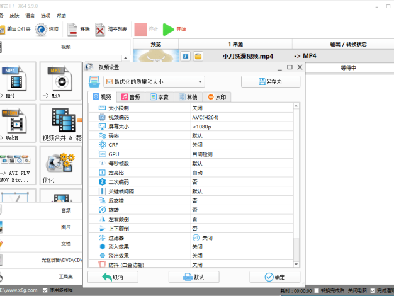Click the preset list icon in video settings
Image resolution: width=394 pixels, height=296 pixels.
point(94,81)
